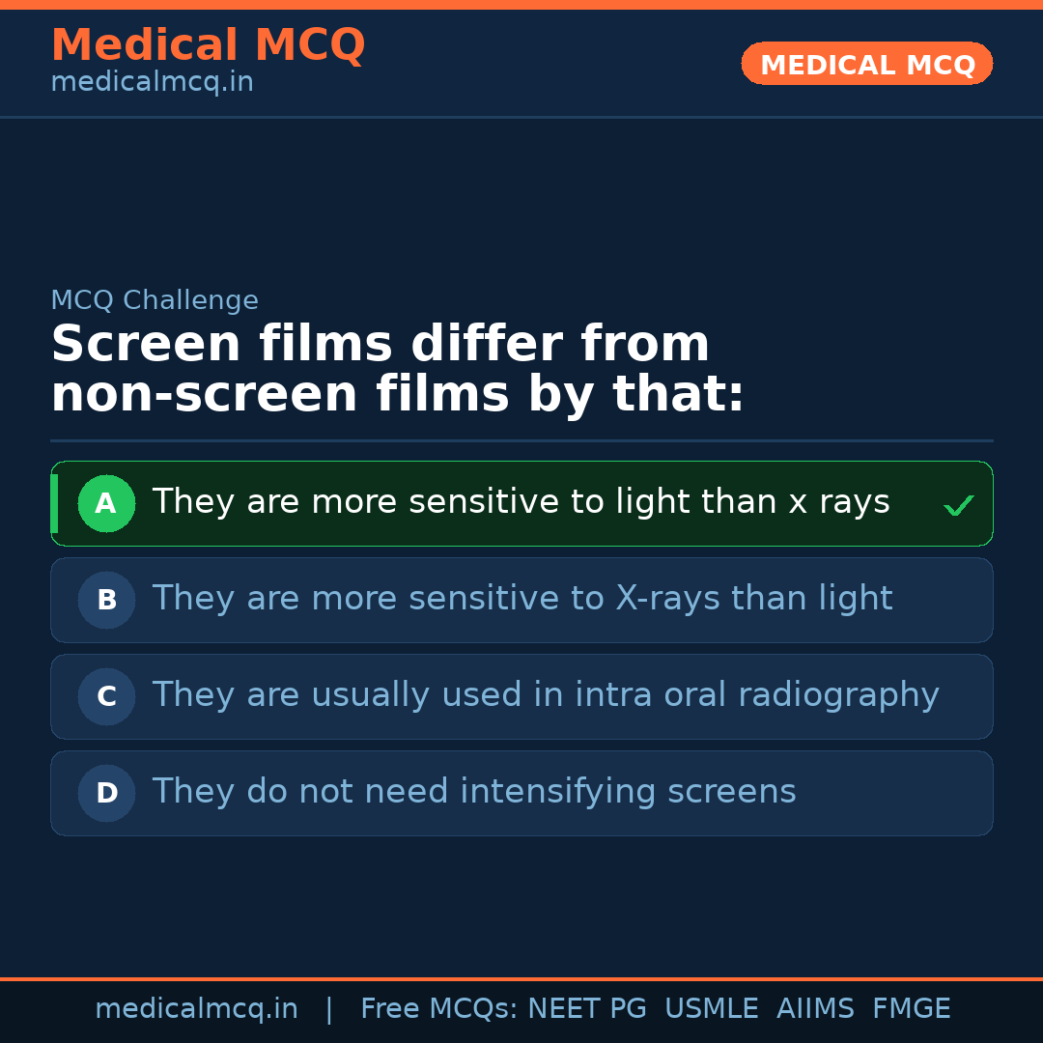Choose the C option circle
This screenshot has width=1043, height=1043.
(106, 696)
